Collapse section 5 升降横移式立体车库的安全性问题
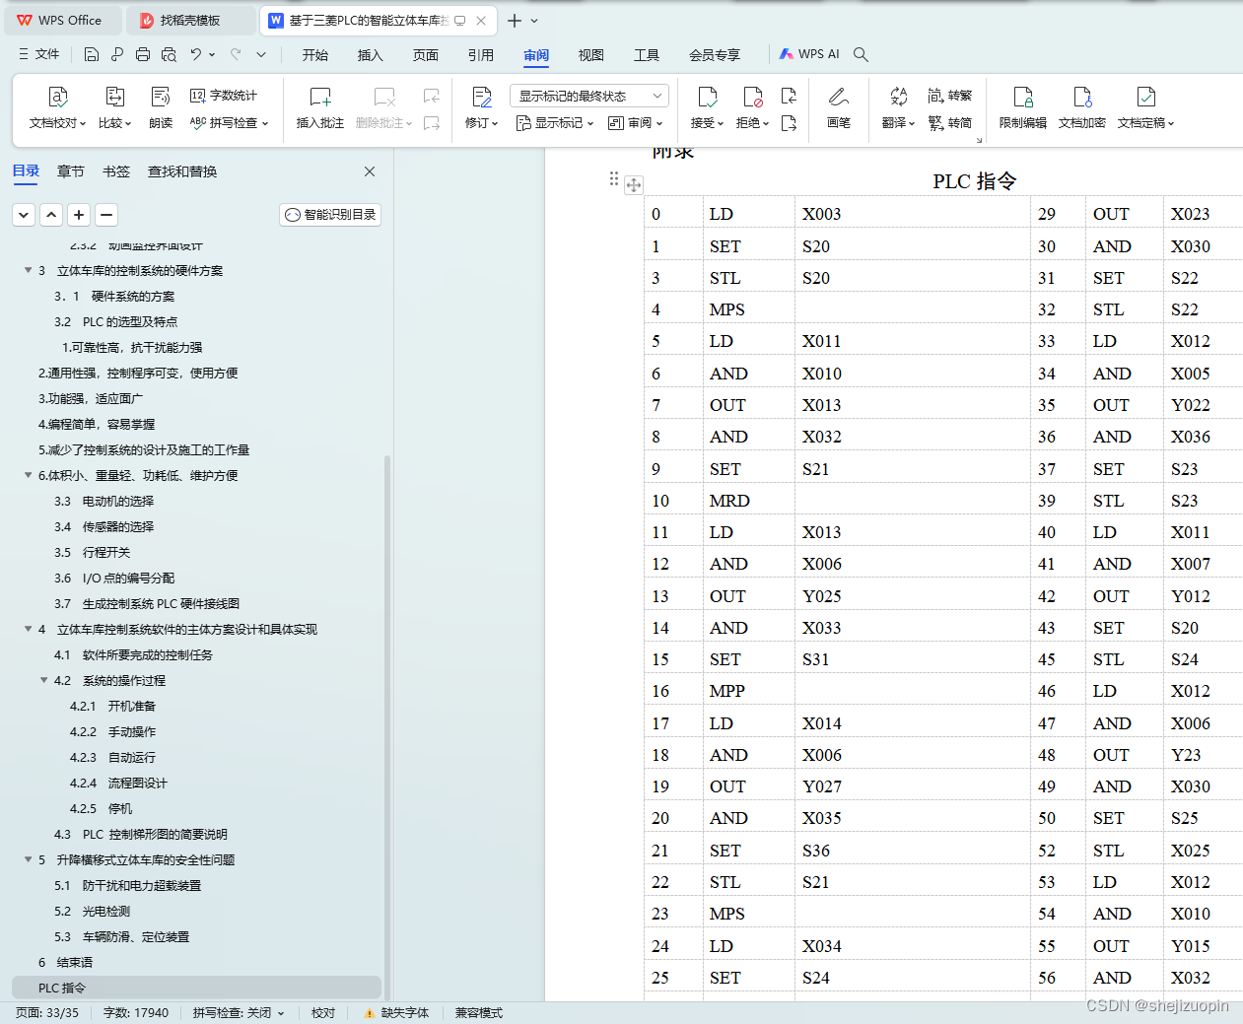 28,859
